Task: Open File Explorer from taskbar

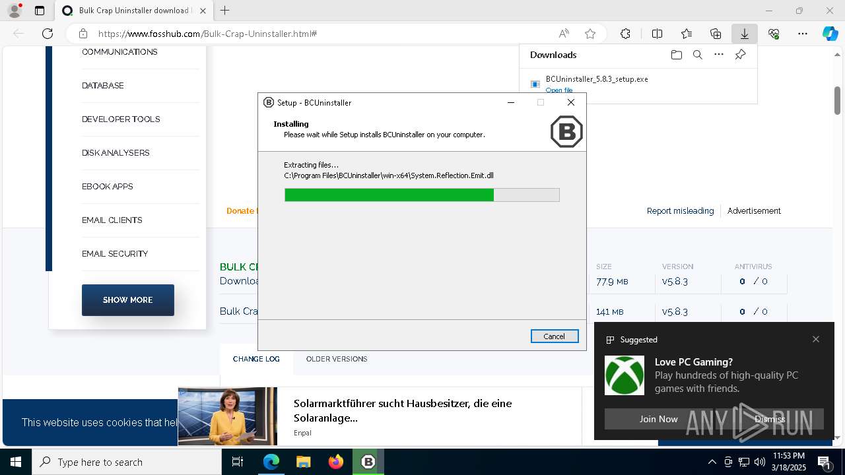Action: pyautogui.click(x=303, y=462)
